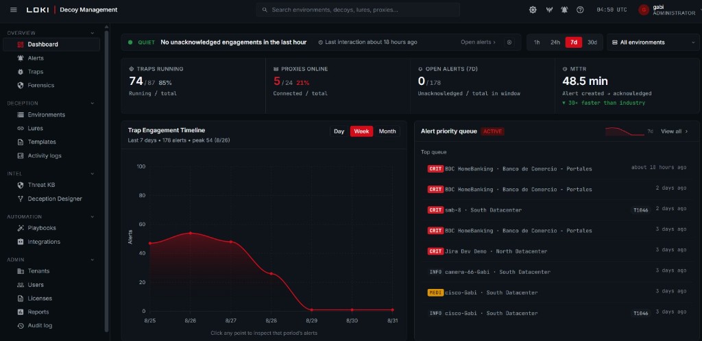Click the Traps bug icon in sidebar
Image resolution: width=702 pixels, height=341 pixels.
(20, 71)
